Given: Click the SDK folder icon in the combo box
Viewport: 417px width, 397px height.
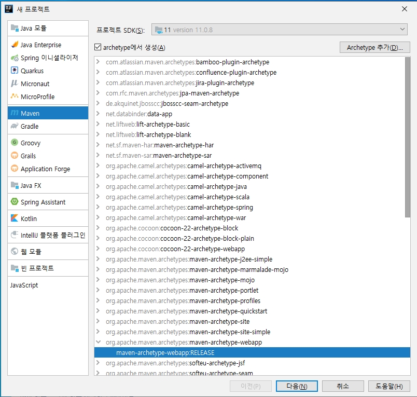Looking at the screenshot, I should click(159, 30).
